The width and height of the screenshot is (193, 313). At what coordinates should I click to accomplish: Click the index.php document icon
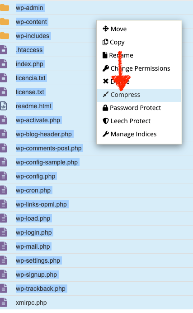click(x=3, y=64)
